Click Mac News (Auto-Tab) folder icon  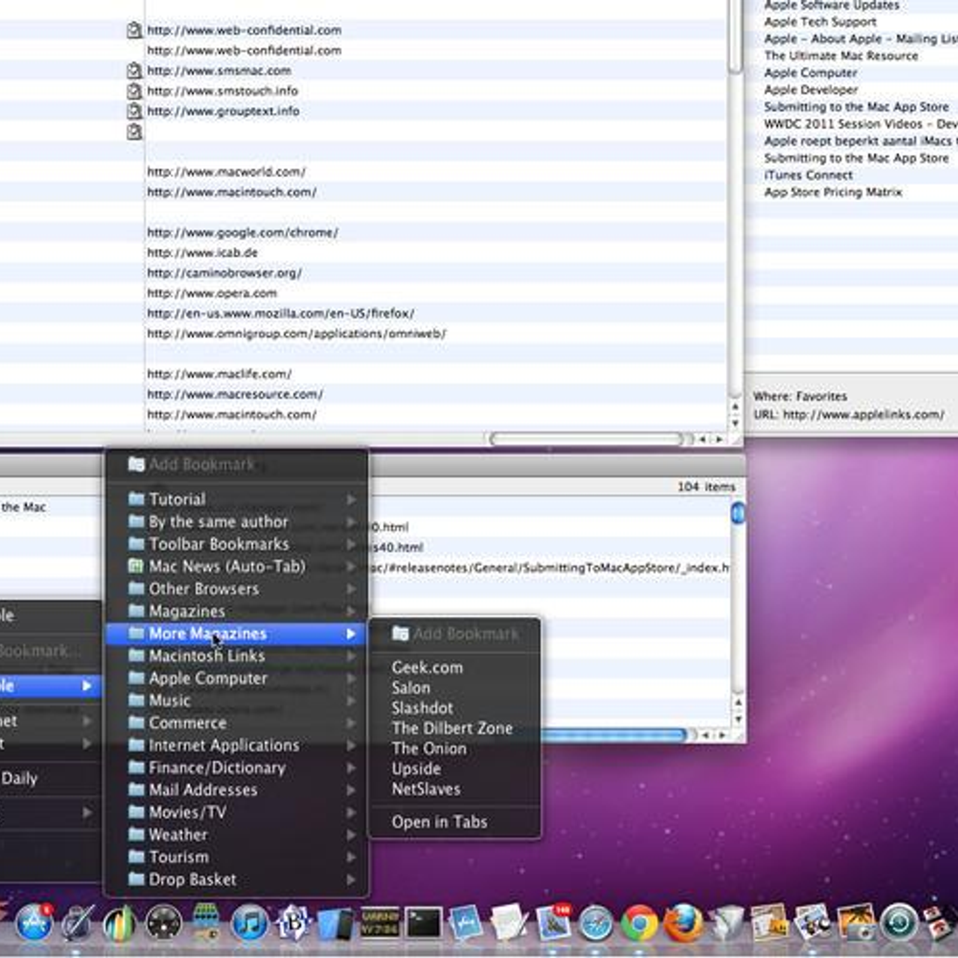137,566
